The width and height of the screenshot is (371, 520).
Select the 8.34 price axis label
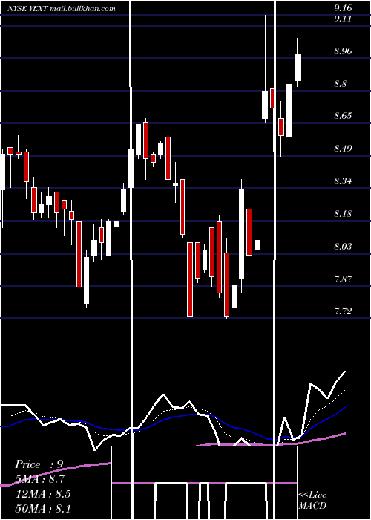tap(343, 181)
